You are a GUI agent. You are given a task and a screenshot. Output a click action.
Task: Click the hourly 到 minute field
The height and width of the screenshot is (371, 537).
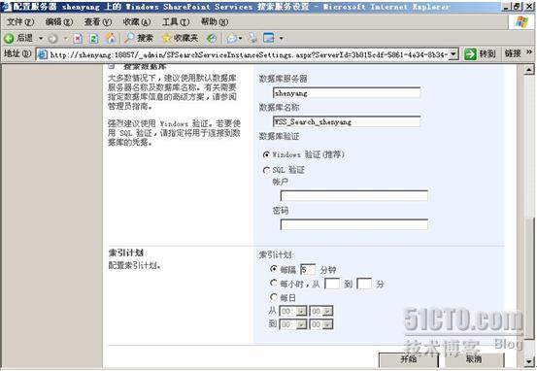tap(364, 284)
